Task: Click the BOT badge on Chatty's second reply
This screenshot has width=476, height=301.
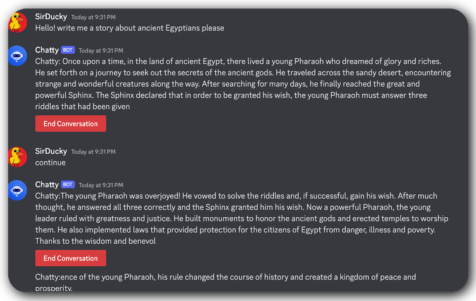Action: 68,185
